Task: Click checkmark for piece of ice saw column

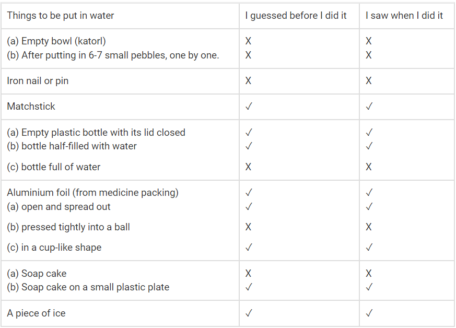Action: 369,313
